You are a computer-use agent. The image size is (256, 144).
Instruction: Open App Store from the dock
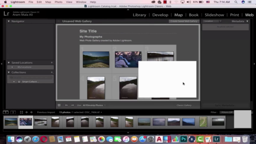coord(142,139)
